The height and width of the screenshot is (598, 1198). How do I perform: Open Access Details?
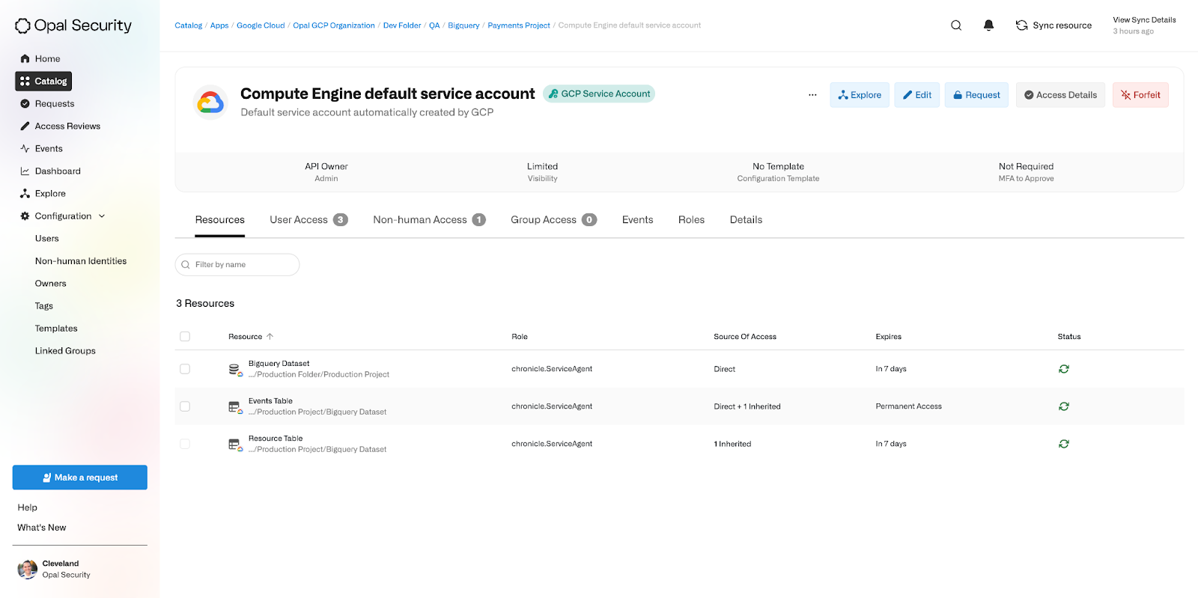pyautogui.click(x=1060, y=95)
